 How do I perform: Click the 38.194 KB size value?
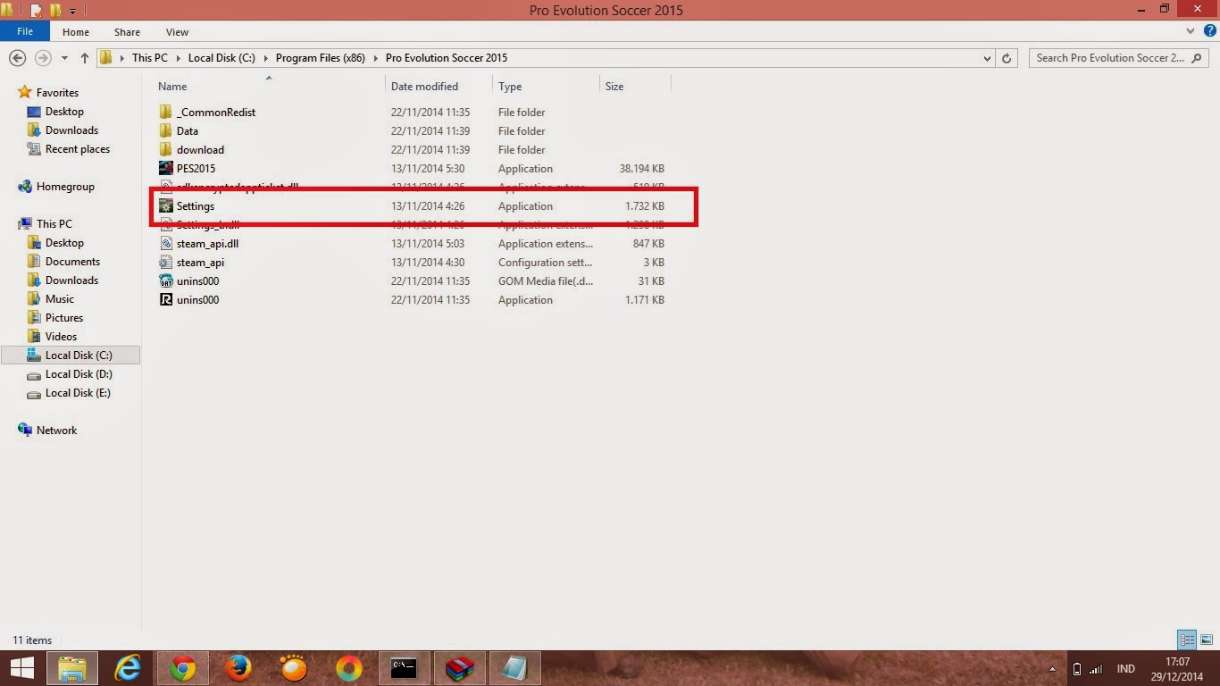(641, 169)
